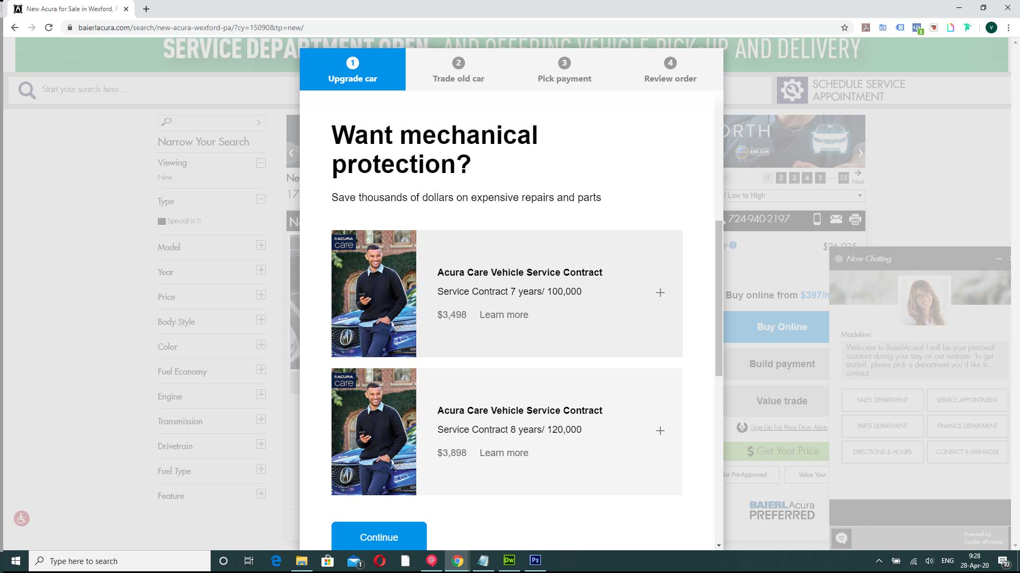Image resolution: width=1020 pixels, height=573 pixels.
Task: Click the accessibility wheelchair icon
Action: tap(22, 518)
